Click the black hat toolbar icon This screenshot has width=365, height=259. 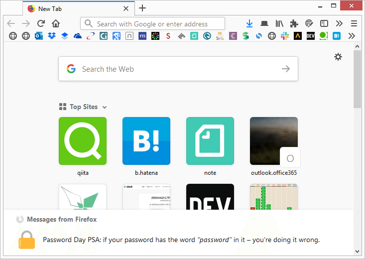pos(264,23)
